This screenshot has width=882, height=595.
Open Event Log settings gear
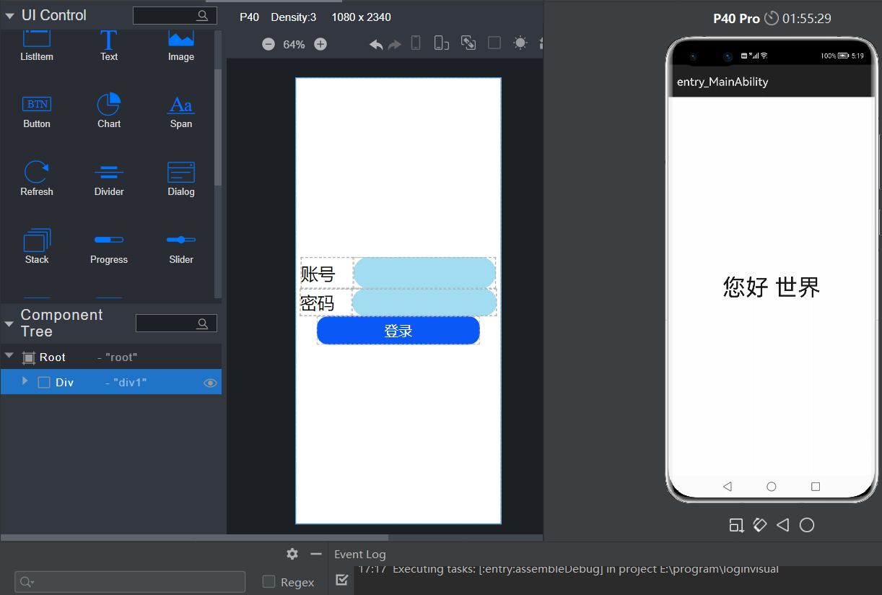292,554
